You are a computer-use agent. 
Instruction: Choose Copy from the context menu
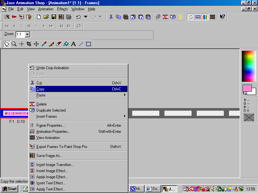pyautogui.click(x=78, y=89)
